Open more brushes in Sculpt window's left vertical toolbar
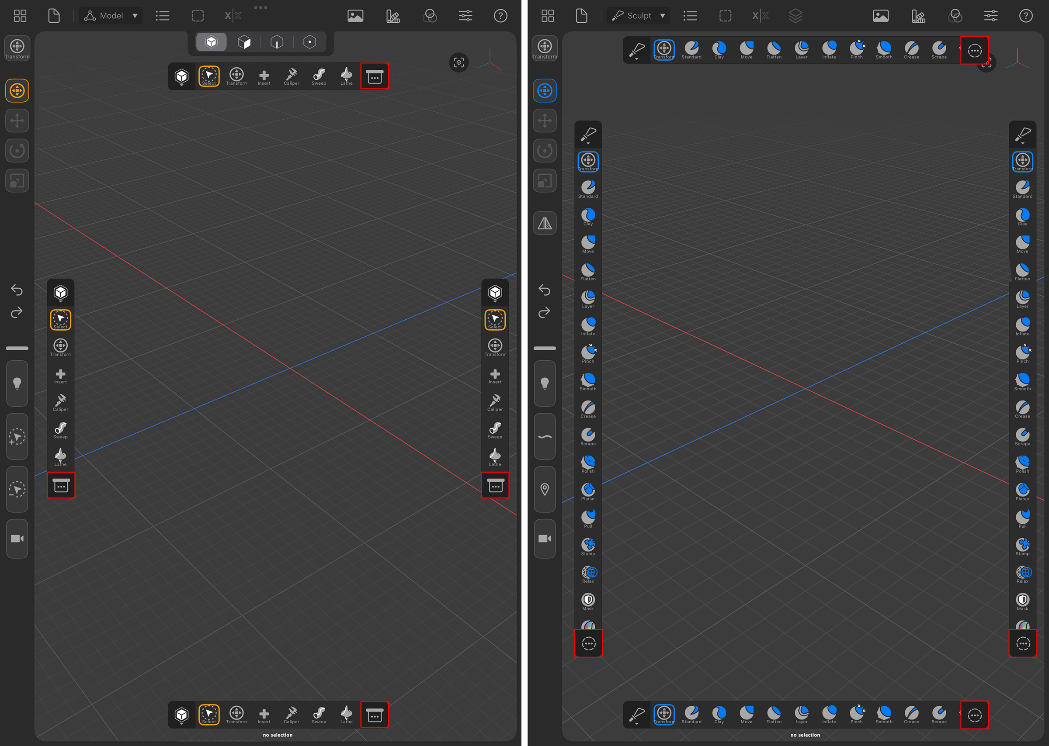This screenshot has height=746, width=1049. pos(588,643)
